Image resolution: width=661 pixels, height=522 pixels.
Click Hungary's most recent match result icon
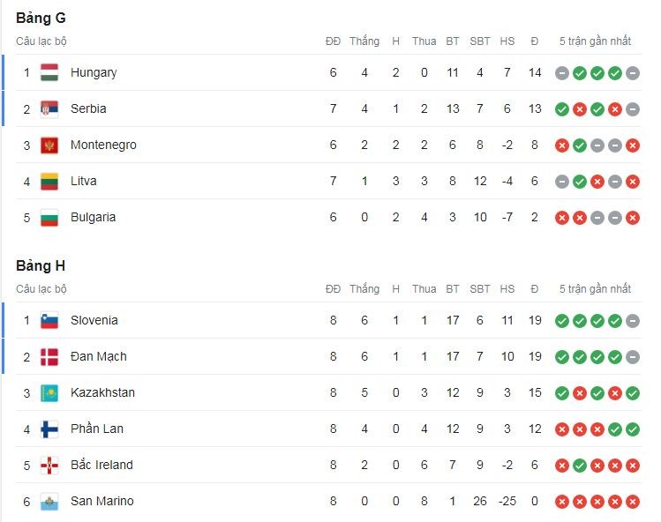click(x=632, y=73)
